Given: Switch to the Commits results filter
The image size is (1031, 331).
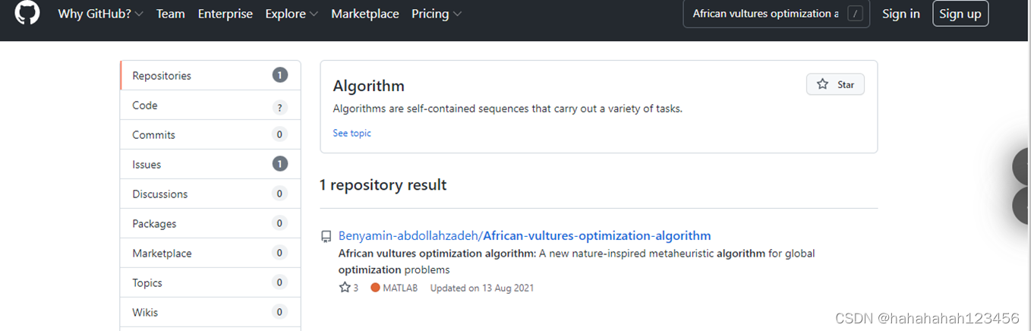Looking at the screenshot, I should point(210,134).
